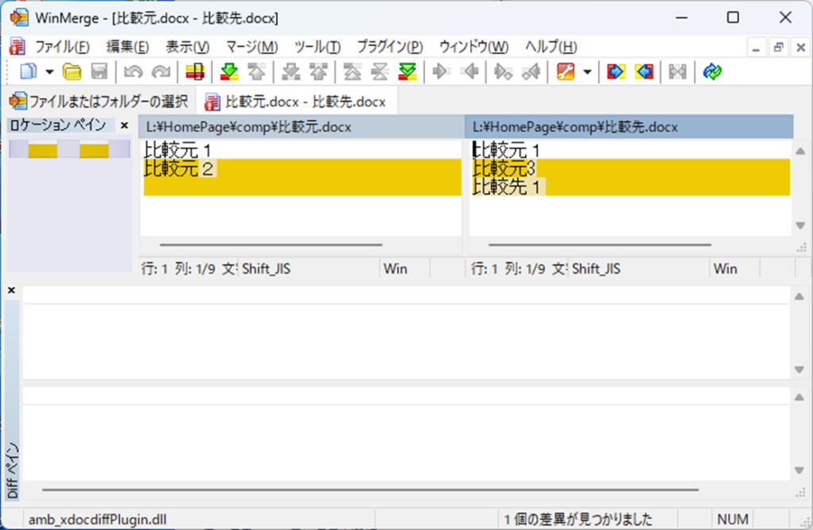Click the Last Difference icon
The width and height of the screenshot is (813, 530).
(407, 72)
